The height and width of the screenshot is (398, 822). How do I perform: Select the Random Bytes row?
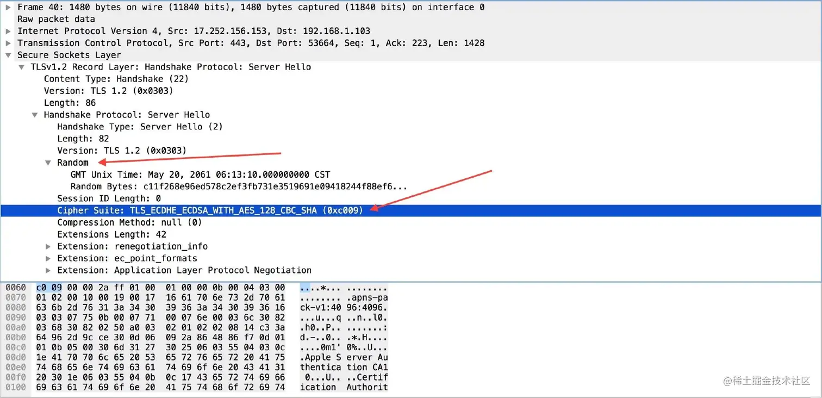pos(411,186)
